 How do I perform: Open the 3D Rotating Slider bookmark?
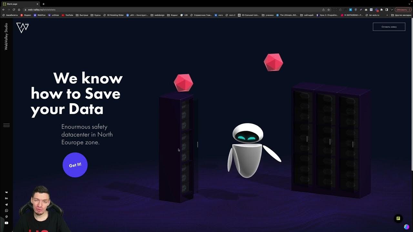tap(114, 15)
